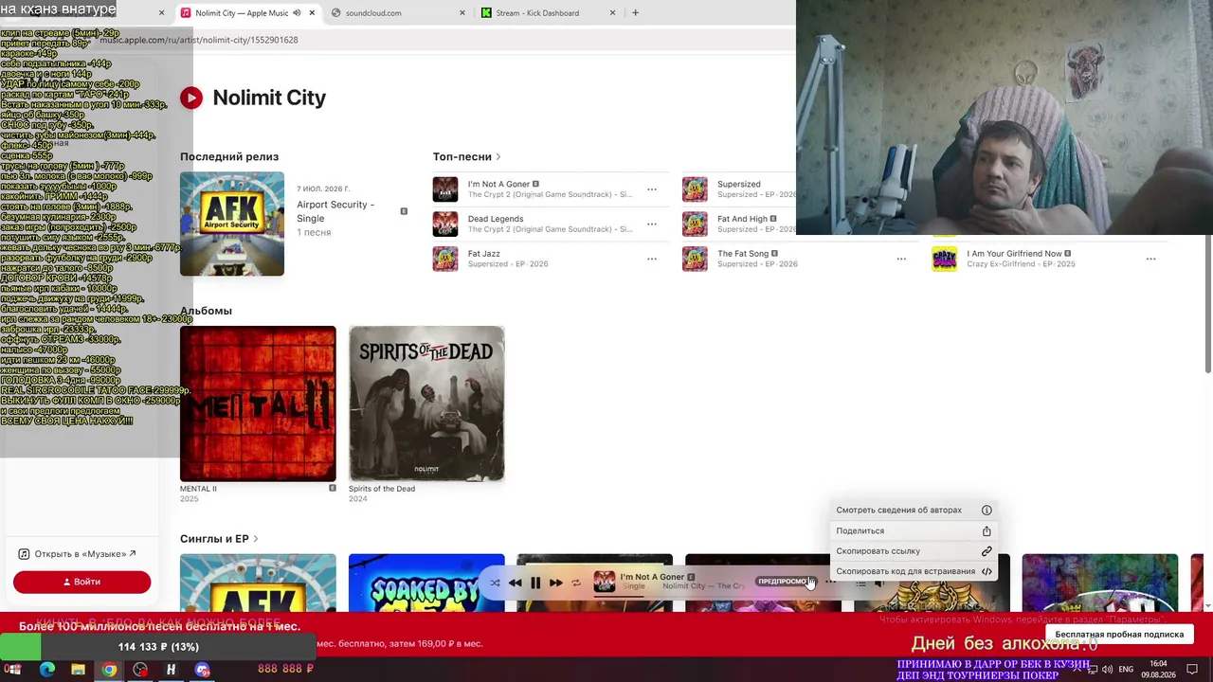This screenshot has height=682, width=1213.
Task: Switch ENG input language in tray
Action: coord(1126,670)
